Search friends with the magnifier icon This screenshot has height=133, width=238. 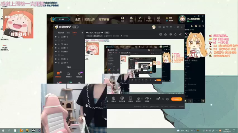coord(203,26)
